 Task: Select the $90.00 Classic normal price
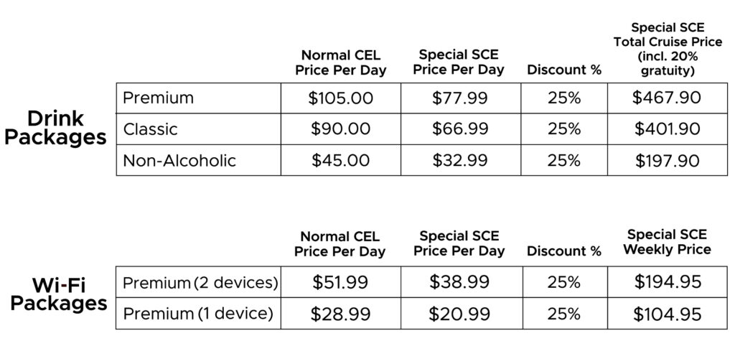pyautogui.click(x=342, y=129)
